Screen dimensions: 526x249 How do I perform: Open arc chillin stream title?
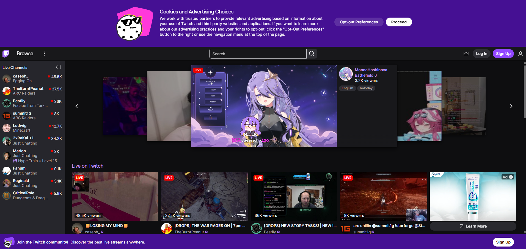389,226
